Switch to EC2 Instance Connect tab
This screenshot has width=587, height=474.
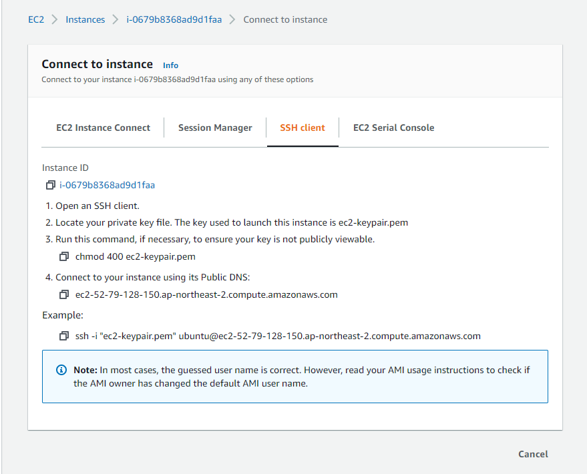pyautogui.click(x=103, y=128)
